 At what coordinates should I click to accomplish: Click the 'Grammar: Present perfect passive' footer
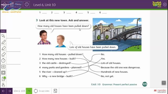120,85
